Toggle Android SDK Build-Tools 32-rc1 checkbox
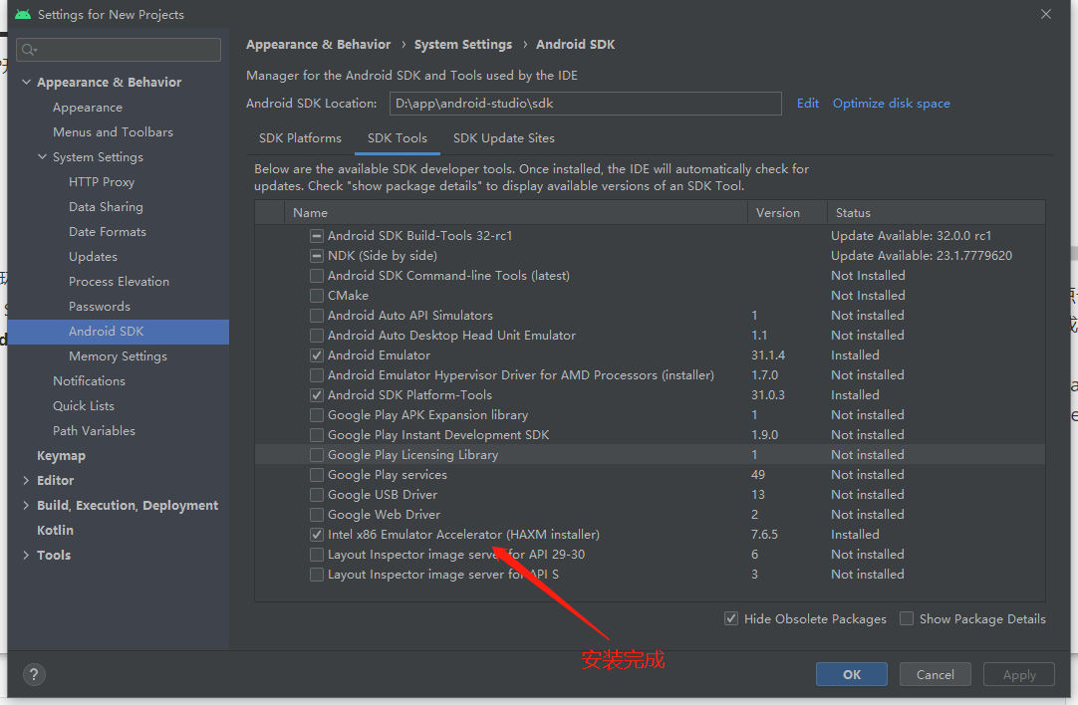The width and height of the screenshot is (1078, 705). 317,236
